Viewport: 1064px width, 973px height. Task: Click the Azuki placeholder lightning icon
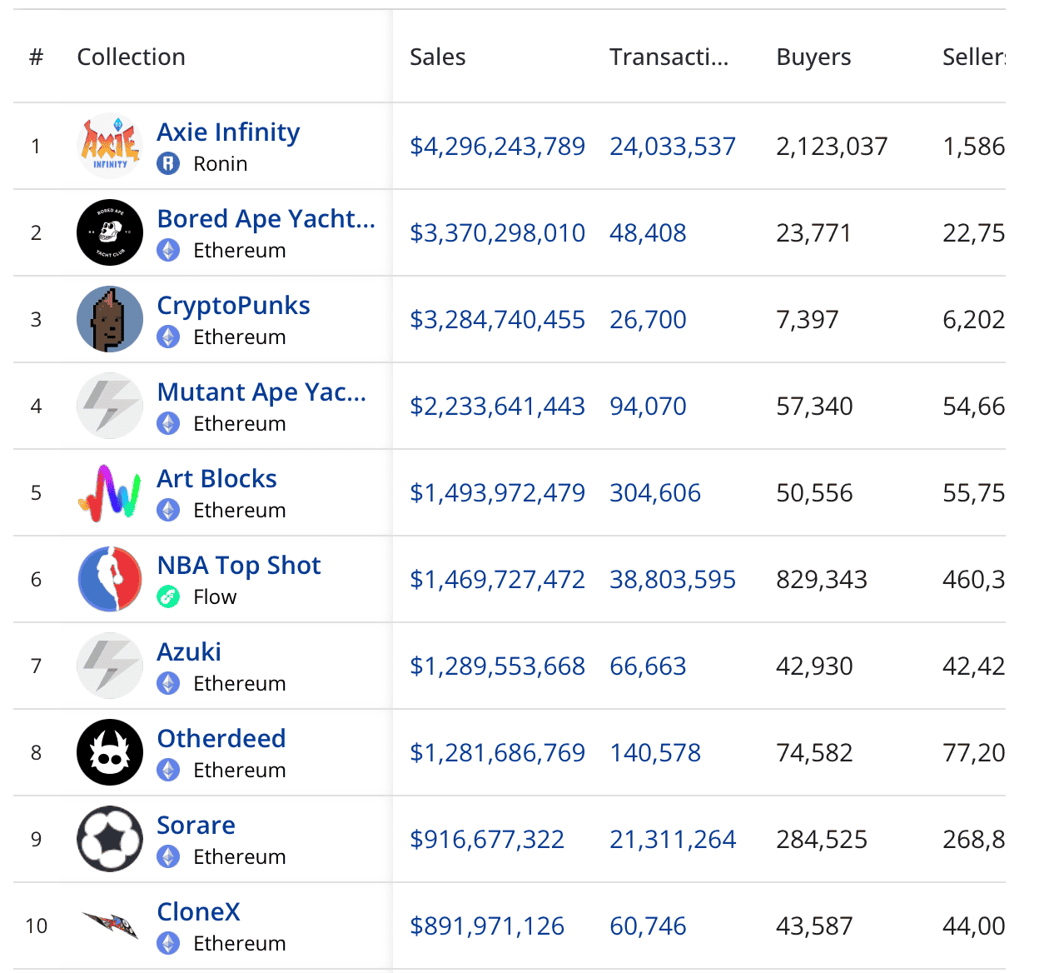(x=110, y=666)
